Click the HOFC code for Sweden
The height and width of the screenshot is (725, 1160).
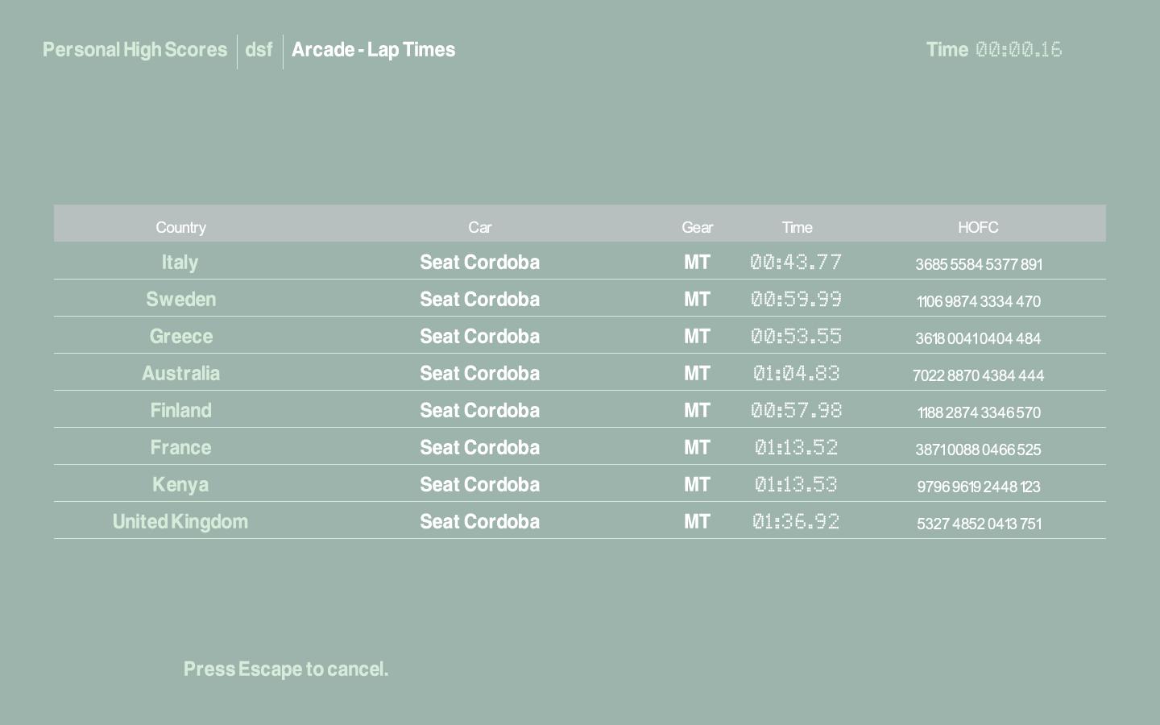(978, 301)
